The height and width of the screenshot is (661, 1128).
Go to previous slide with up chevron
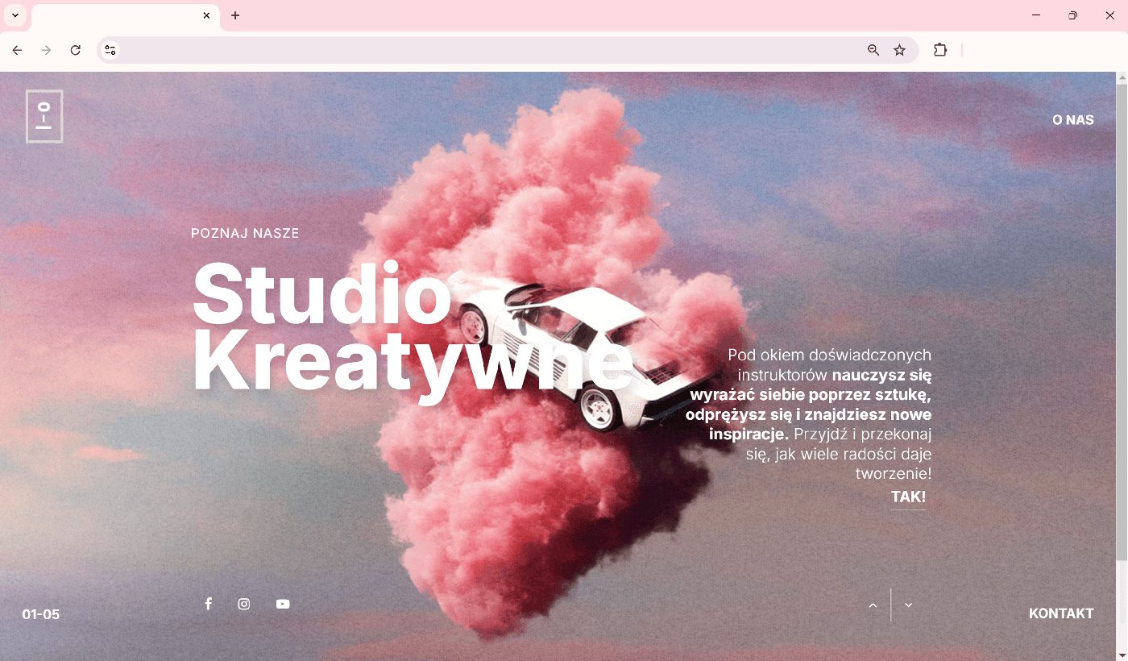[x=873, y=605]
